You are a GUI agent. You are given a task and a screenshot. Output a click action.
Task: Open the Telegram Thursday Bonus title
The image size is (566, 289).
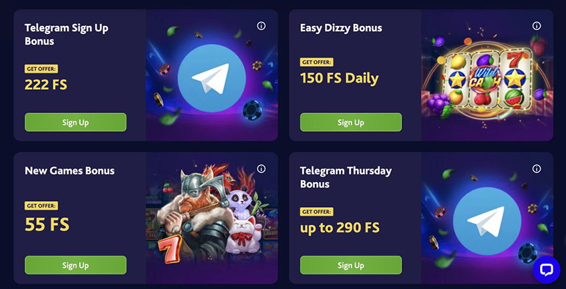(346, 177)
